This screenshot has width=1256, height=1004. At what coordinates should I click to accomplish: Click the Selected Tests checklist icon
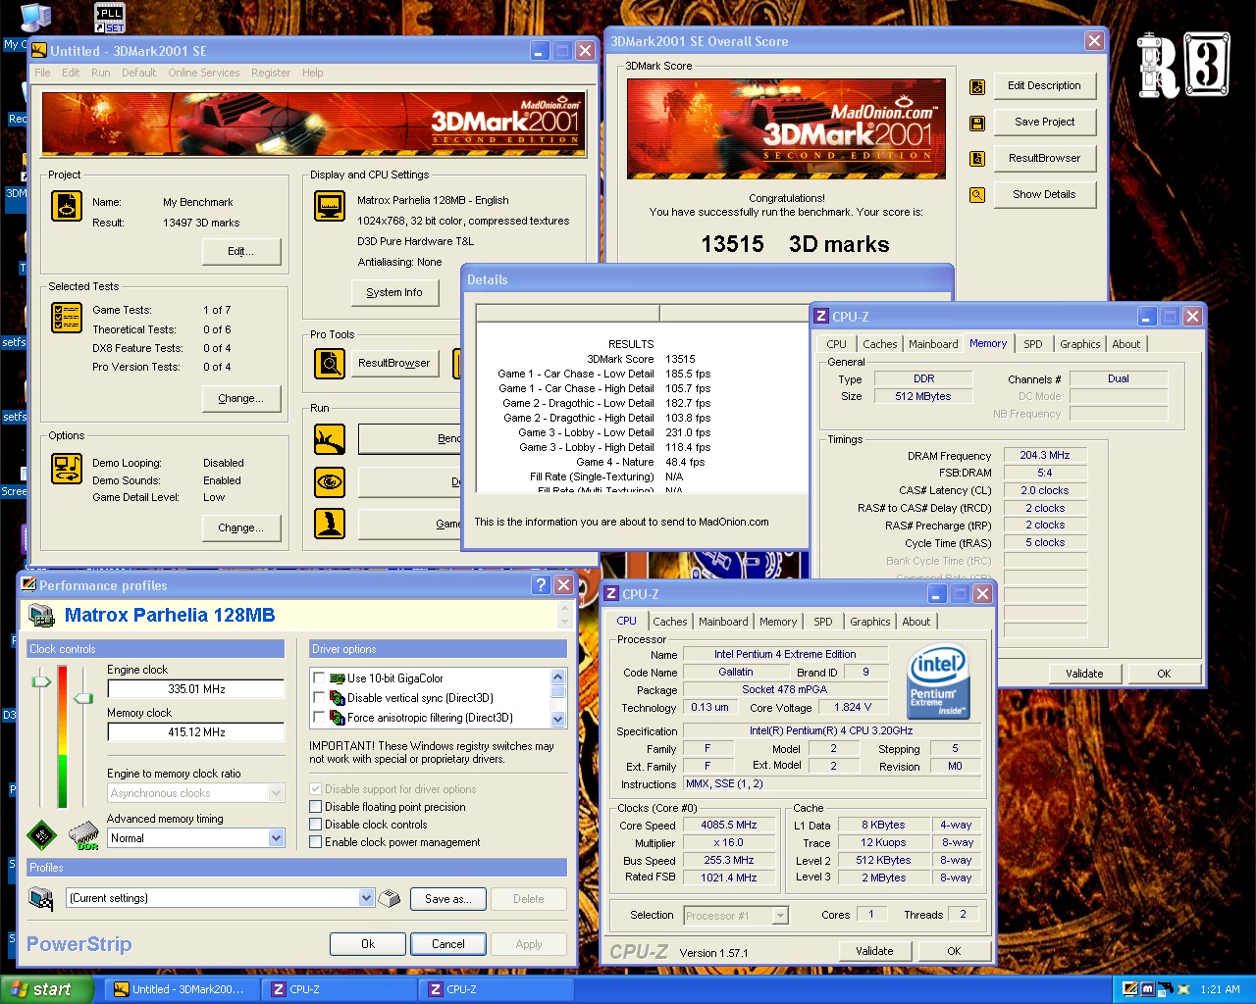tap(67, 318)
